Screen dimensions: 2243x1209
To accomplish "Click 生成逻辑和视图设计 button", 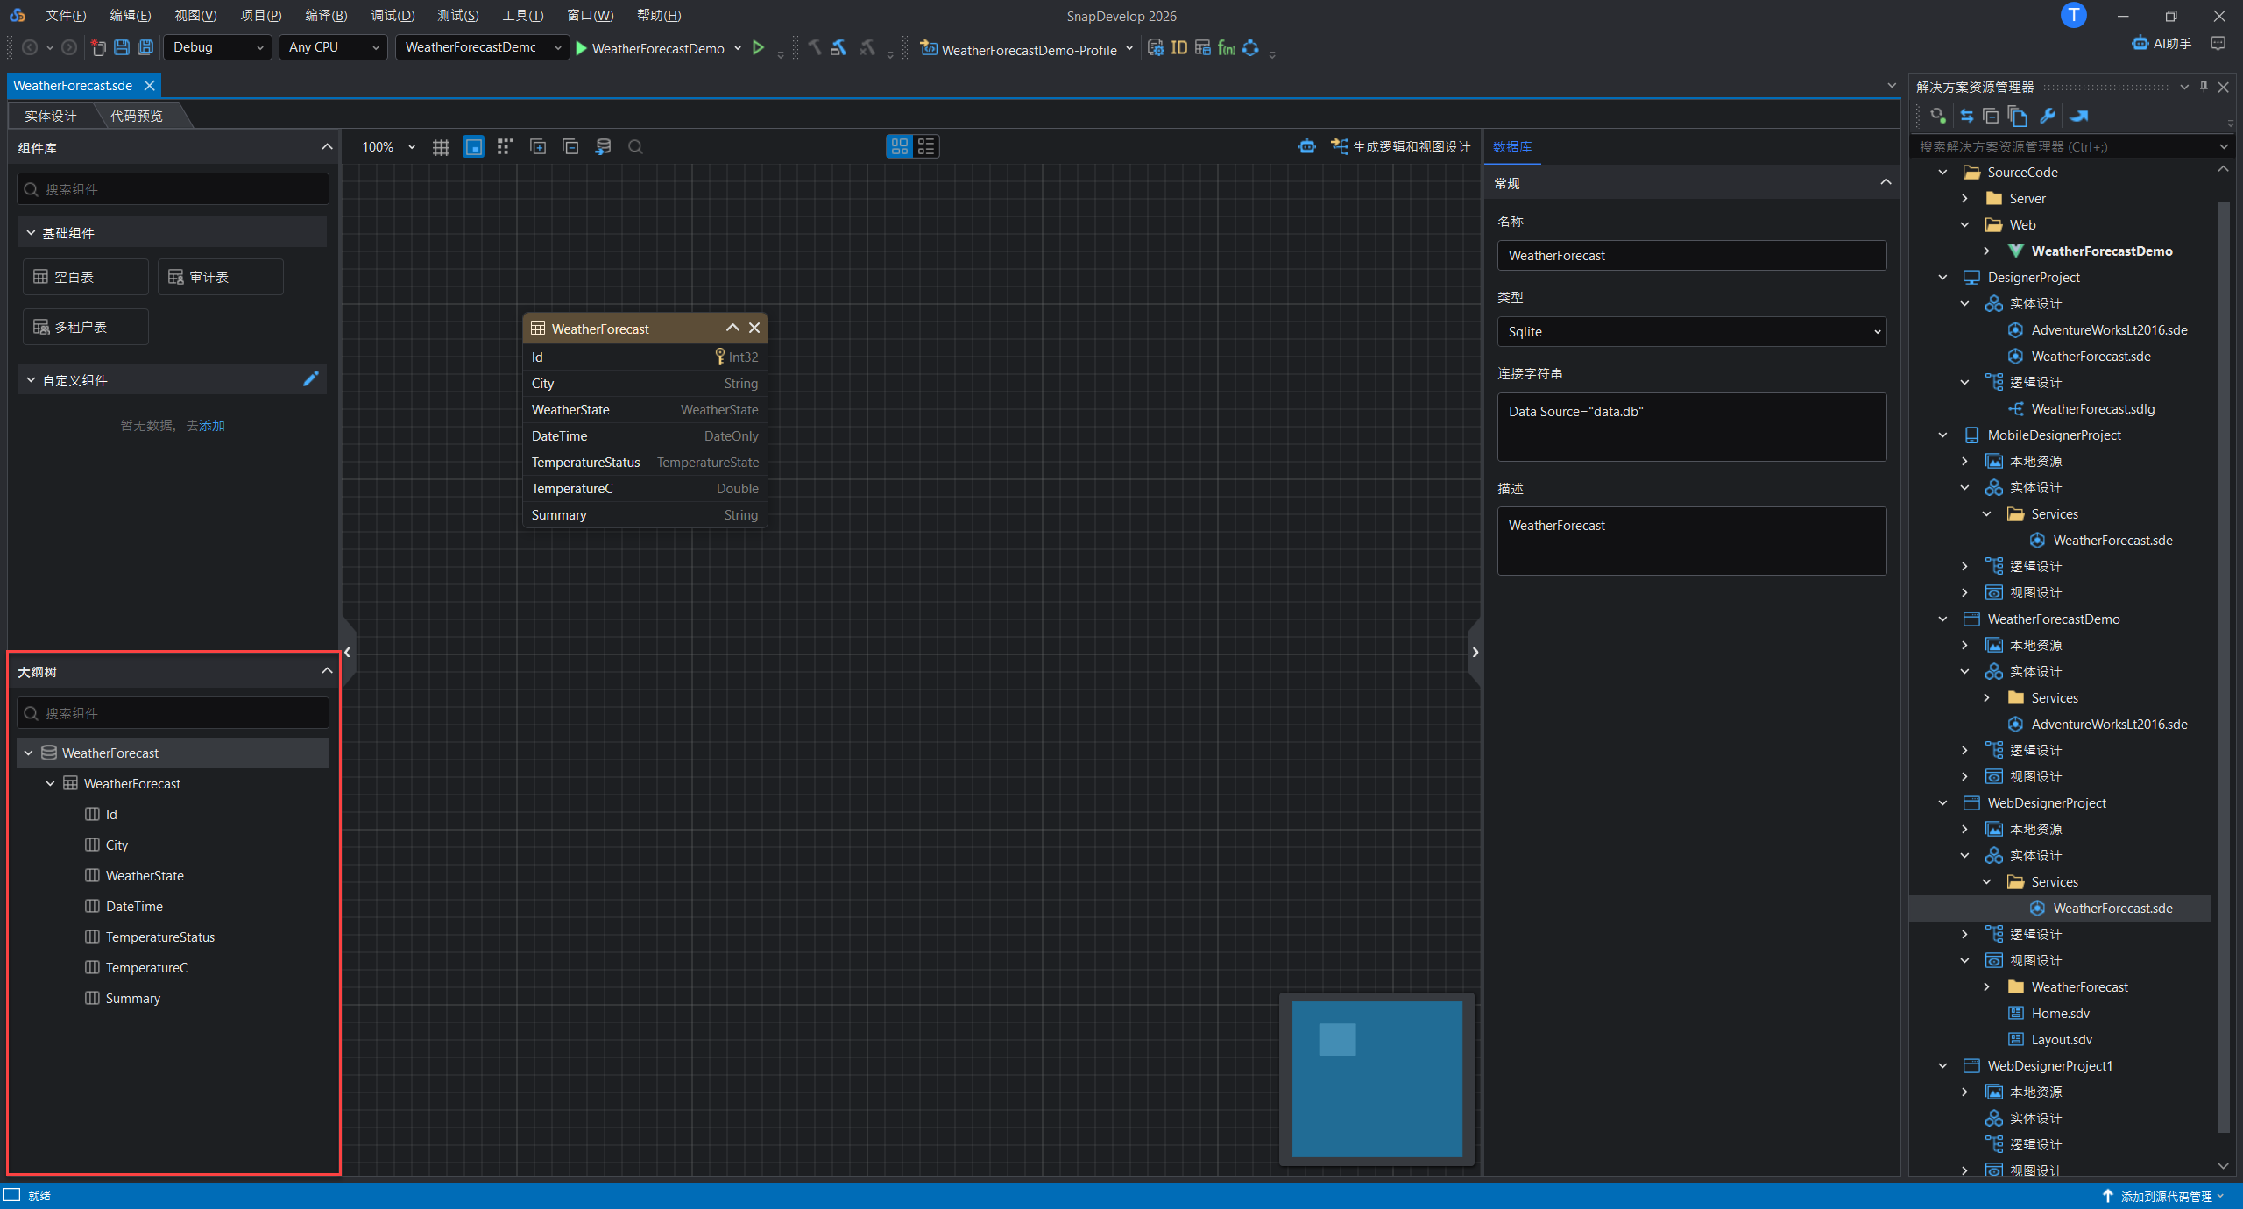I will 1400,147.
